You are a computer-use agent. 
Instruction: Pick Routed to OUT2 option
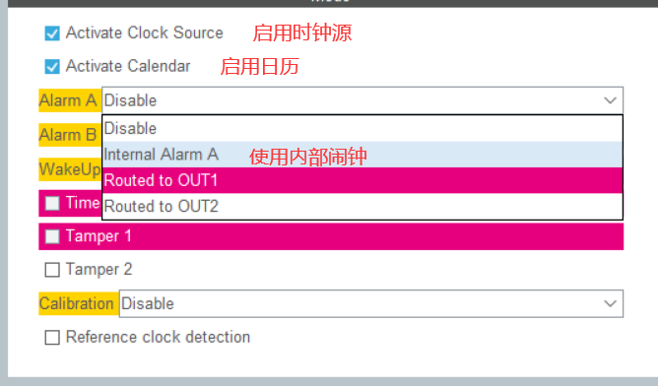pyautogui.click(x=362, y=207)
